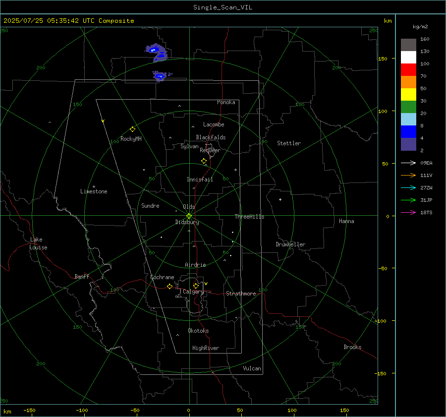The image size is (446, 417).
Task: Click the ThreeHills city label
Action: pyautogui.click(x=249, y=217)
